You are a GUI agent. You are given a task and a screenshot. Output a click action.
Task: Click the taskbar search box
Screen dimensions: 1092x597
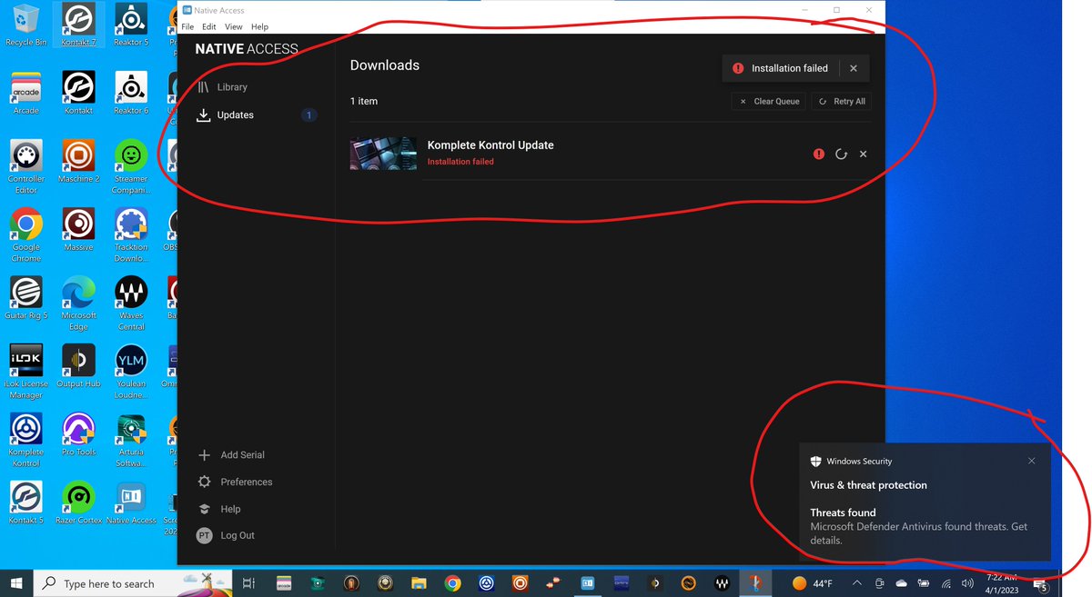[132, 583]
